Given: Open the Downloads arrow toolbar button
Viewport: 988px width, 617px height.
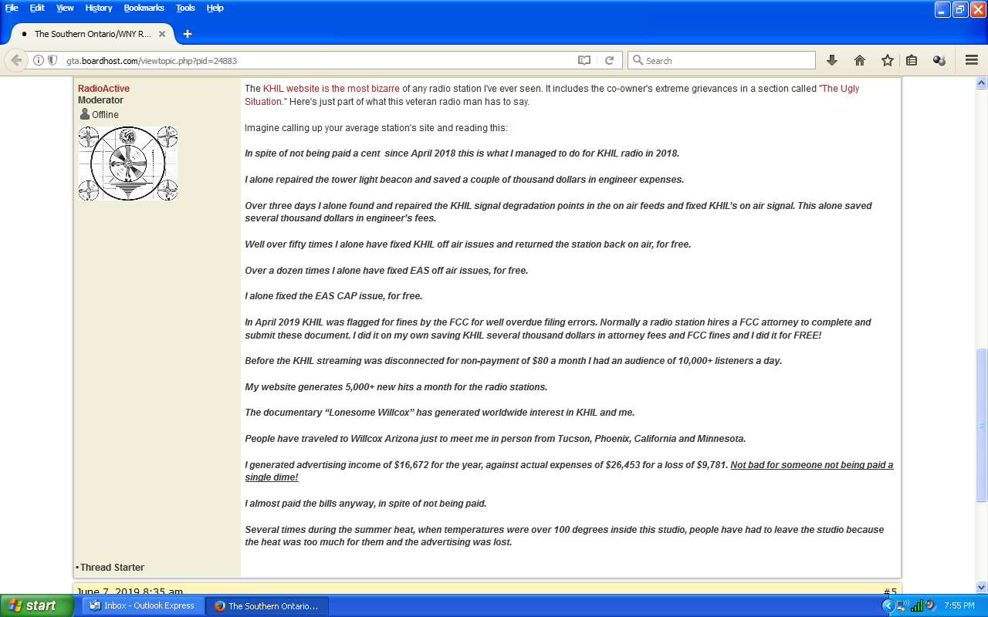Looking at the screenshot, I should (x=832, y=60).
